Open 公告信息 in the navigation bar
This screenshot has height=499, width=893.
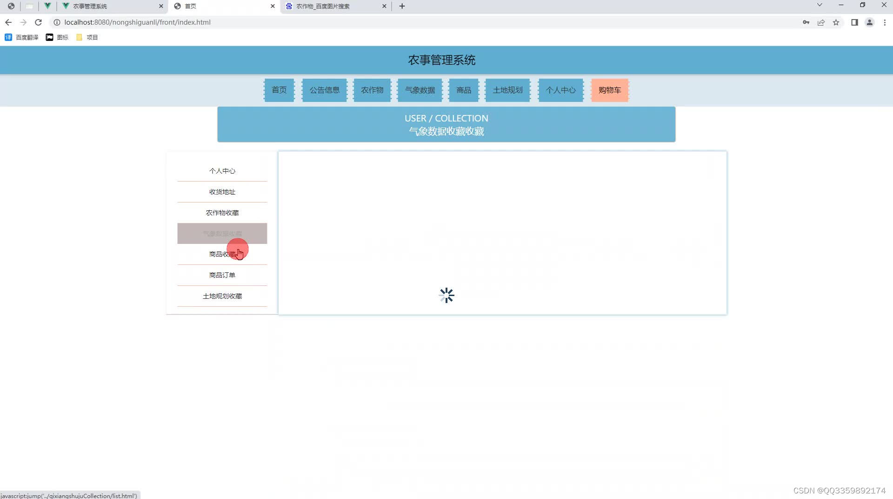coord(325,90)
